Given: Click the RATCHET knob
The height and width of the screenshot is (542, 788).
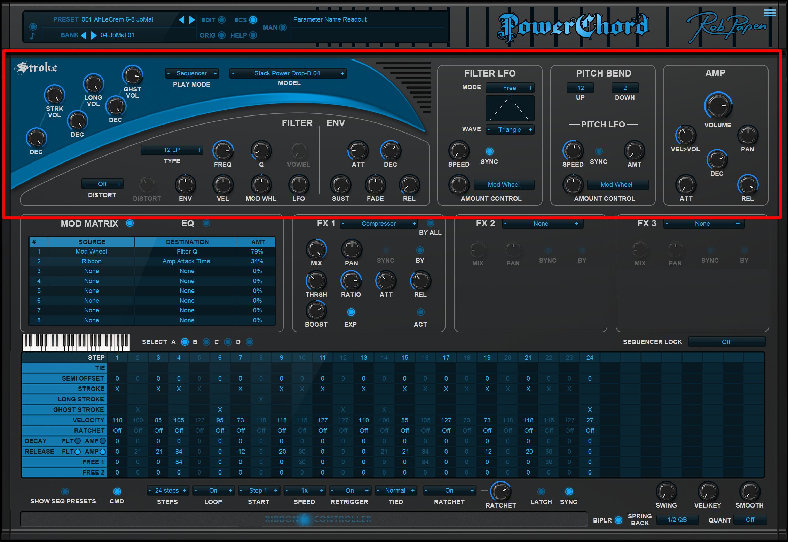Looking at the screenshot, I should [x=501, y=492].
